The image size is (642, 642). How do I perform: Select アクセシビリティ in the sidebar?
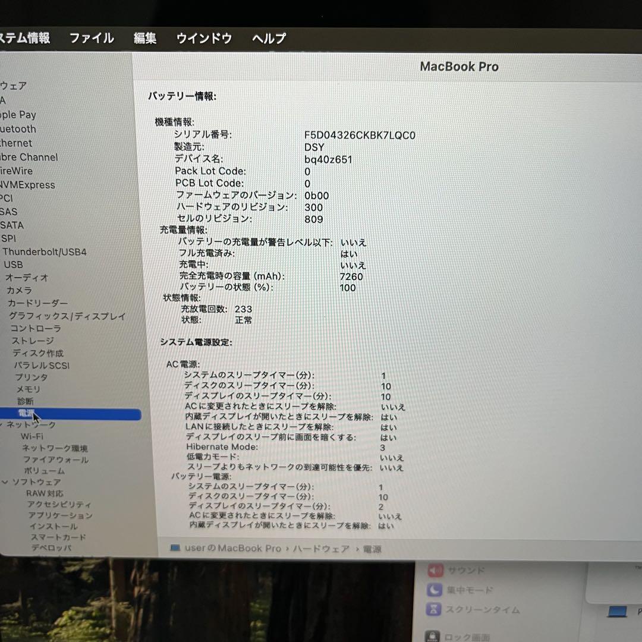[x=59, y=505]
